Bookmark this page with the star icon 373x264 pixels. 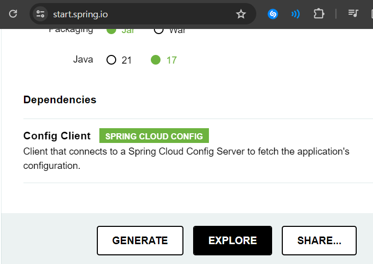pyautogui.click(x=241, y=14)
